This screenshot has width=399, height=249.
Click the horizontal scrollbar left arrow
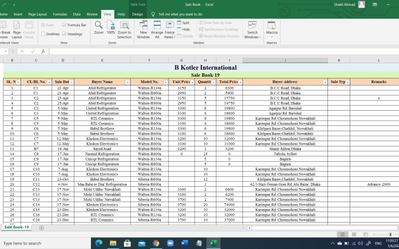pyautogui.click(x=249, y=228)
